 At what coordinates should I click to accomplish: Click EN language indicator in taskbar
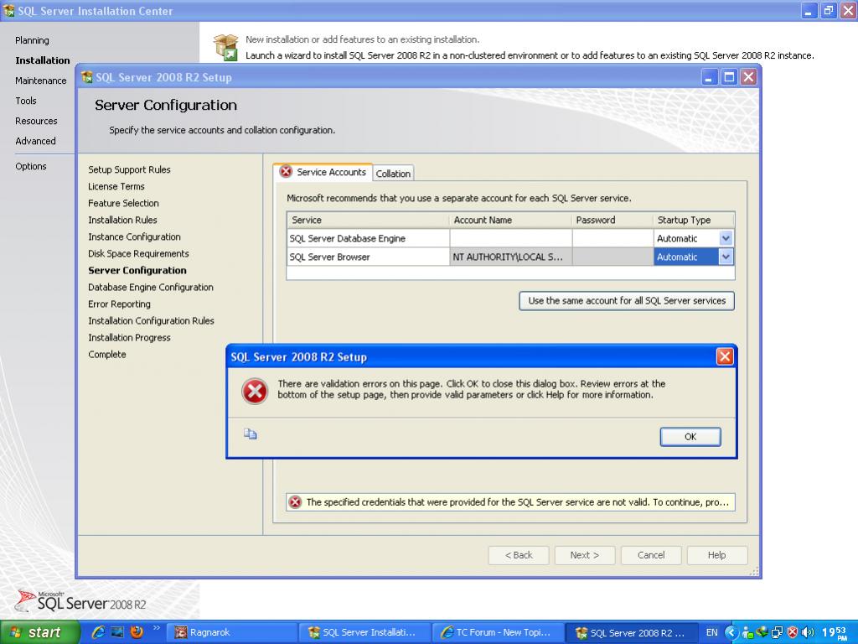point(712,632)
